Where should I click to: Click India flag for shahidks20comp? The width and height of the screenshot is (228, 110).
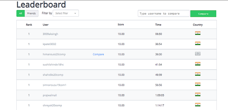pos(198,74)
